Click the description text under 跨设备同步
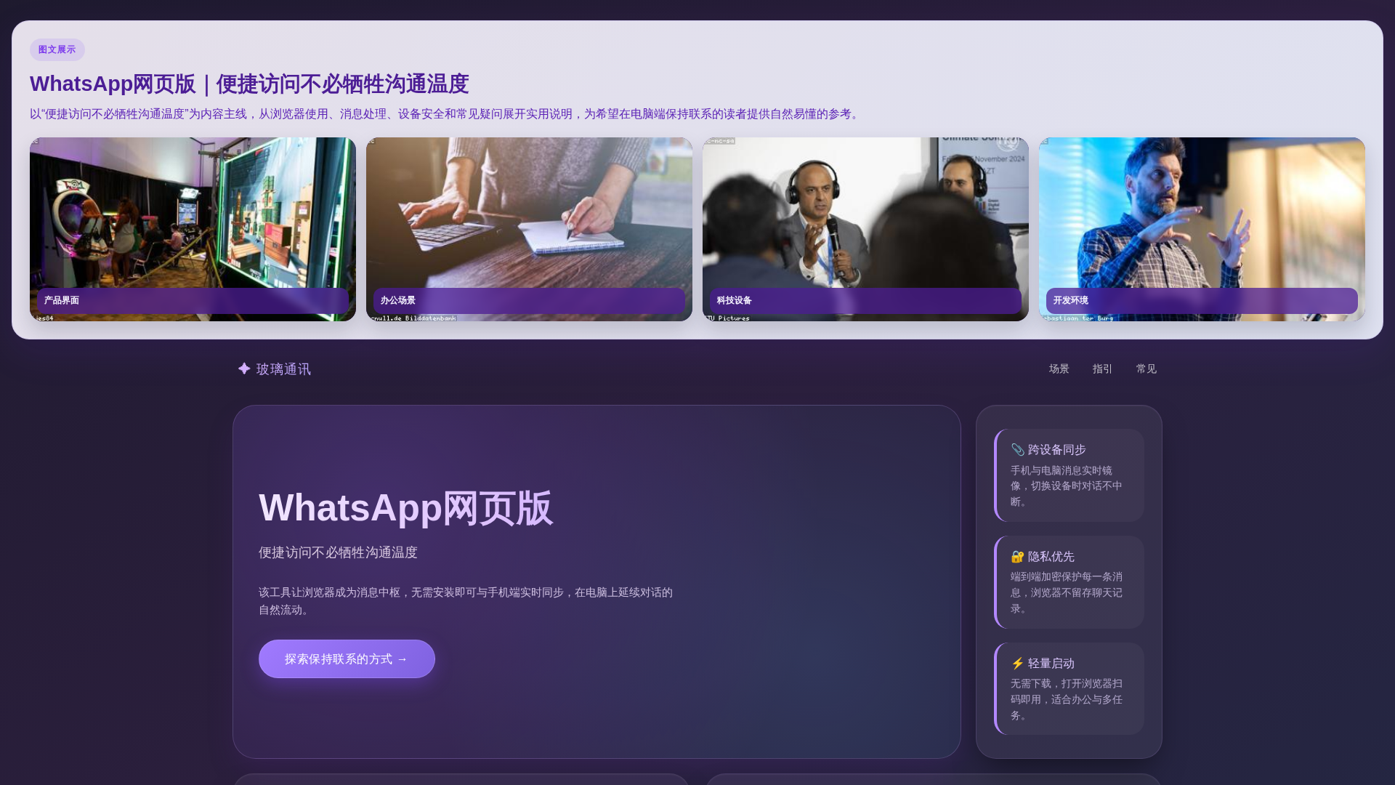Image resolution: width=1395 pixels, height=785 pixels. [1067, 486]
